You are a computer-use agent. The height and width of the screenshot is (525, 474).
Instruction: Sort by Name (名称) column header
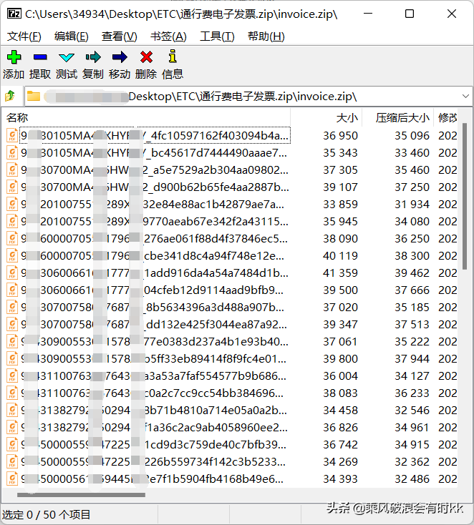click(17, 118)
